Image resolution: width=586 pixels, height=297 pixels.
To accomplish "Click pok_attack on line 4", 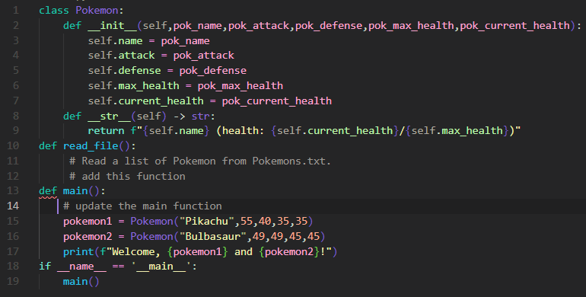I will point(203,56).
